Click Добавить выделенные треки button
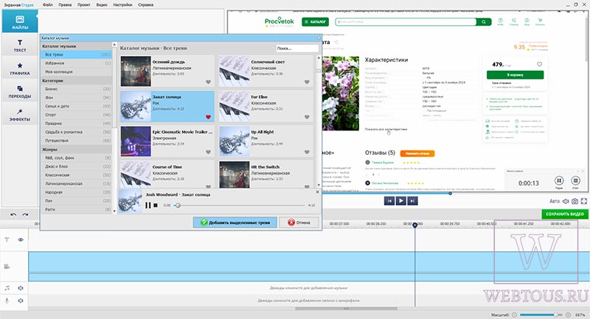Viewport: 590px width, 319px height. click(x=235, y=222)
